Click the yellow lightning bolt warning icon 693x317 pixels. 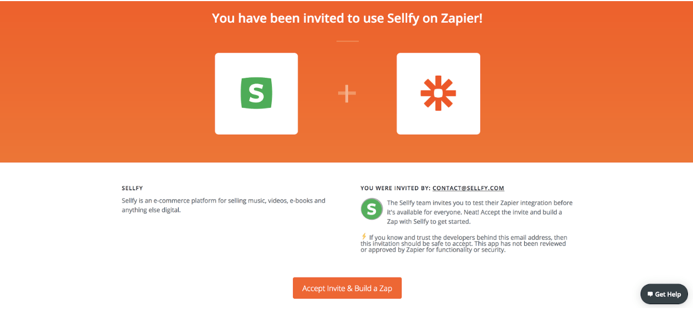(x=364, y=237)
